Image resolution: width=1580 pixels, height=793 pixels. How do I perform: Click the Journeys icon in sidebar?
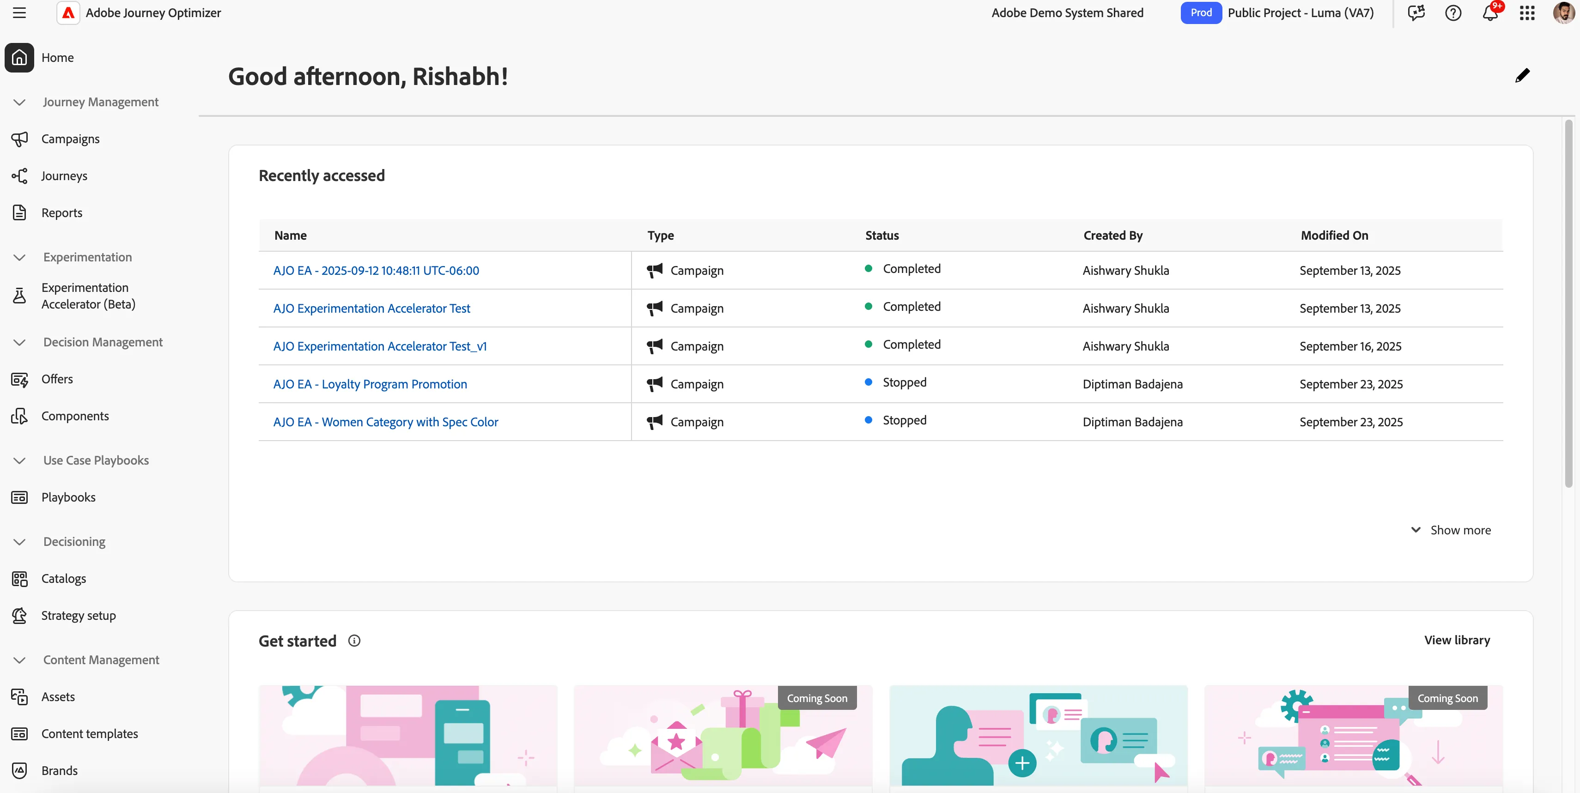coord(19,176)
